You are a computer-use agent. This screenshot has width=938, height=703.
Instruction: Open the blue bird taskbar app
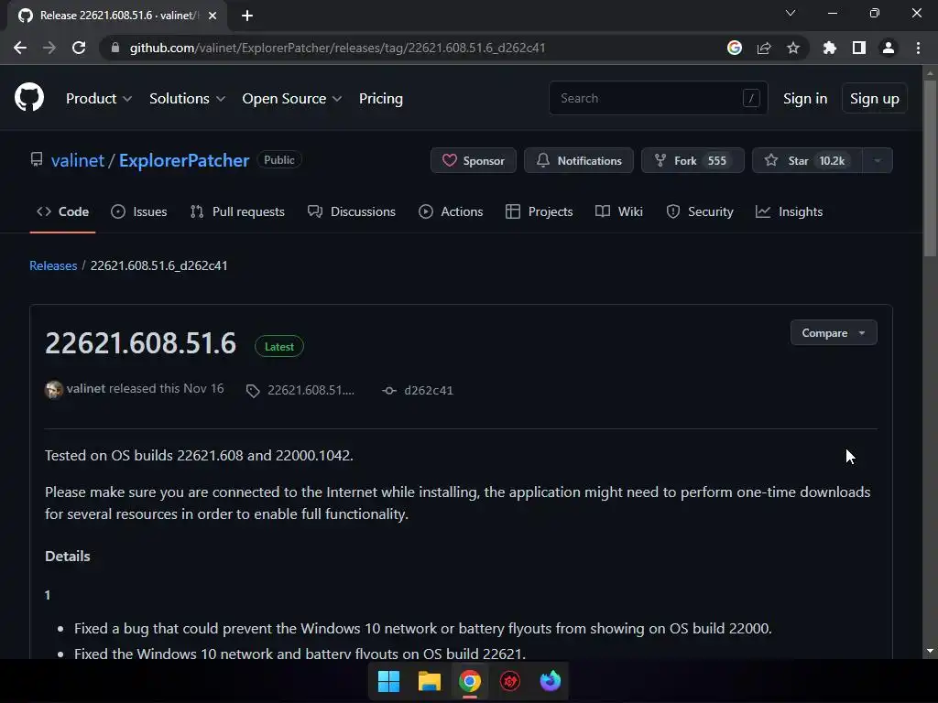[x=551, y=681]
